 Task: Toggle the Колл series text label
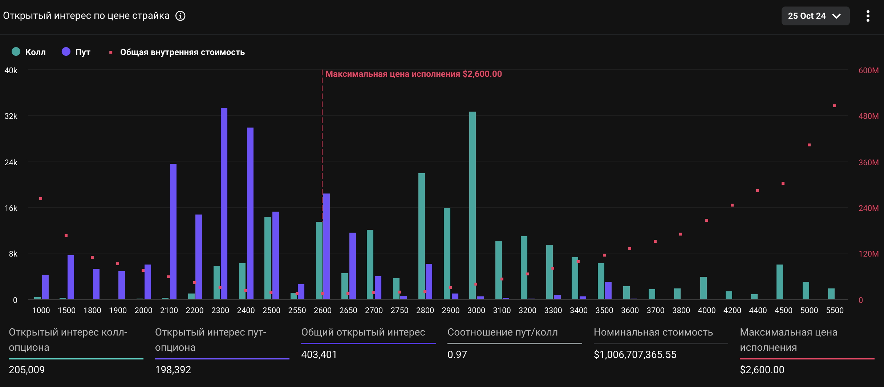point(36,52)
